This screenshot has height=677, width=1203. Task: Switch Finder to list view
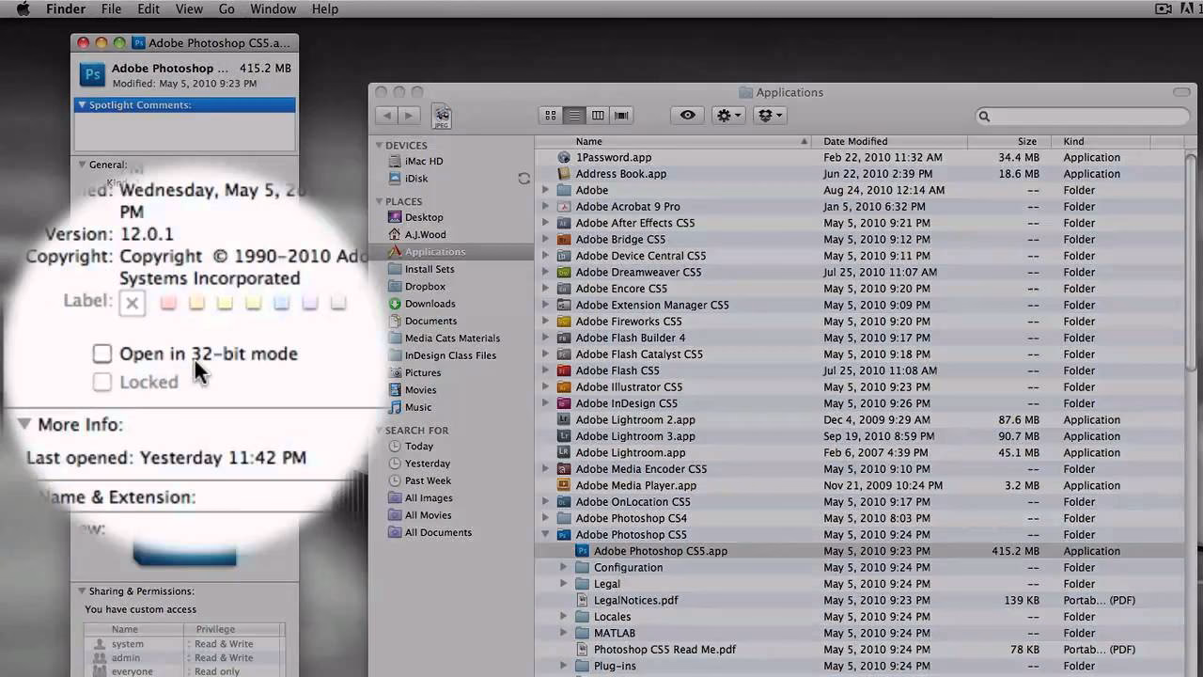[x=573, y=116]
